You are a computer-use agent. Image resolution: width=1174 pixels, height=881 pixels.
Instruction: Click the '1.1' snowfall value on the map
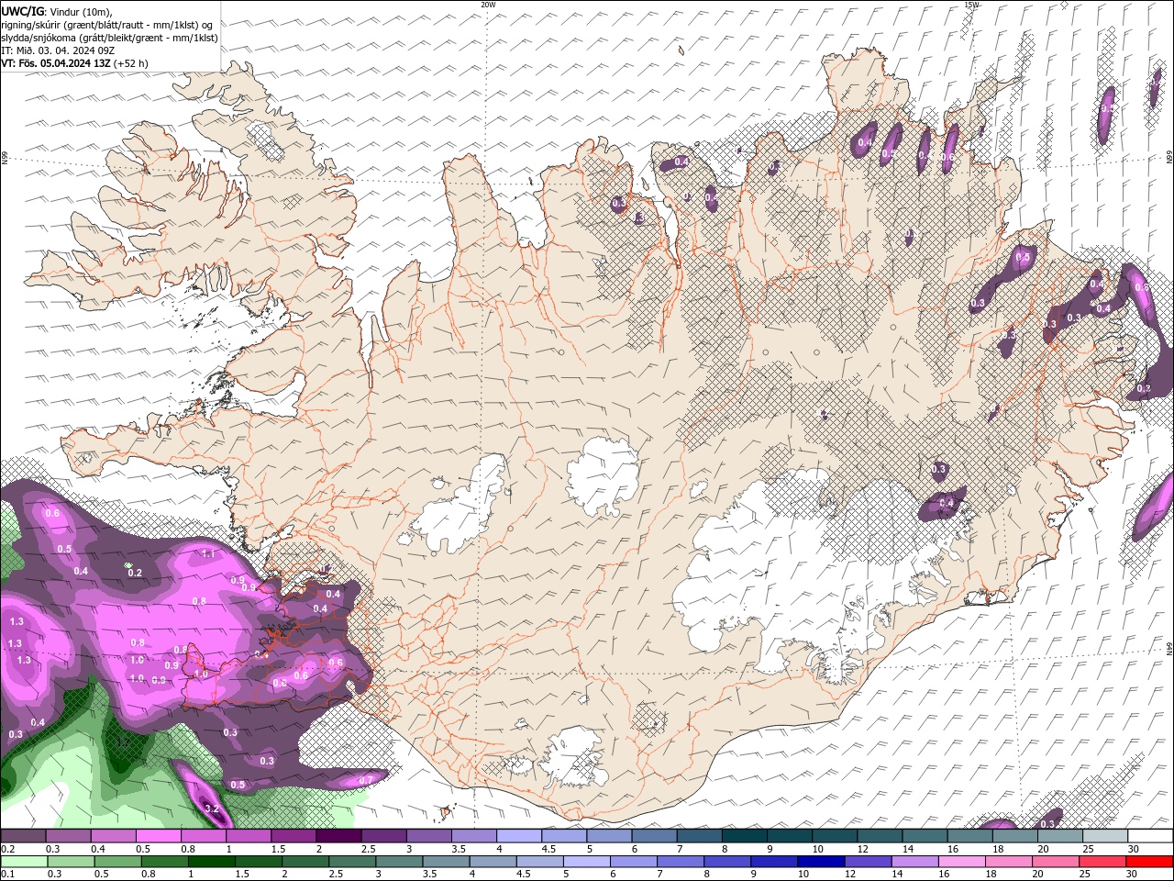coord(208,553)
